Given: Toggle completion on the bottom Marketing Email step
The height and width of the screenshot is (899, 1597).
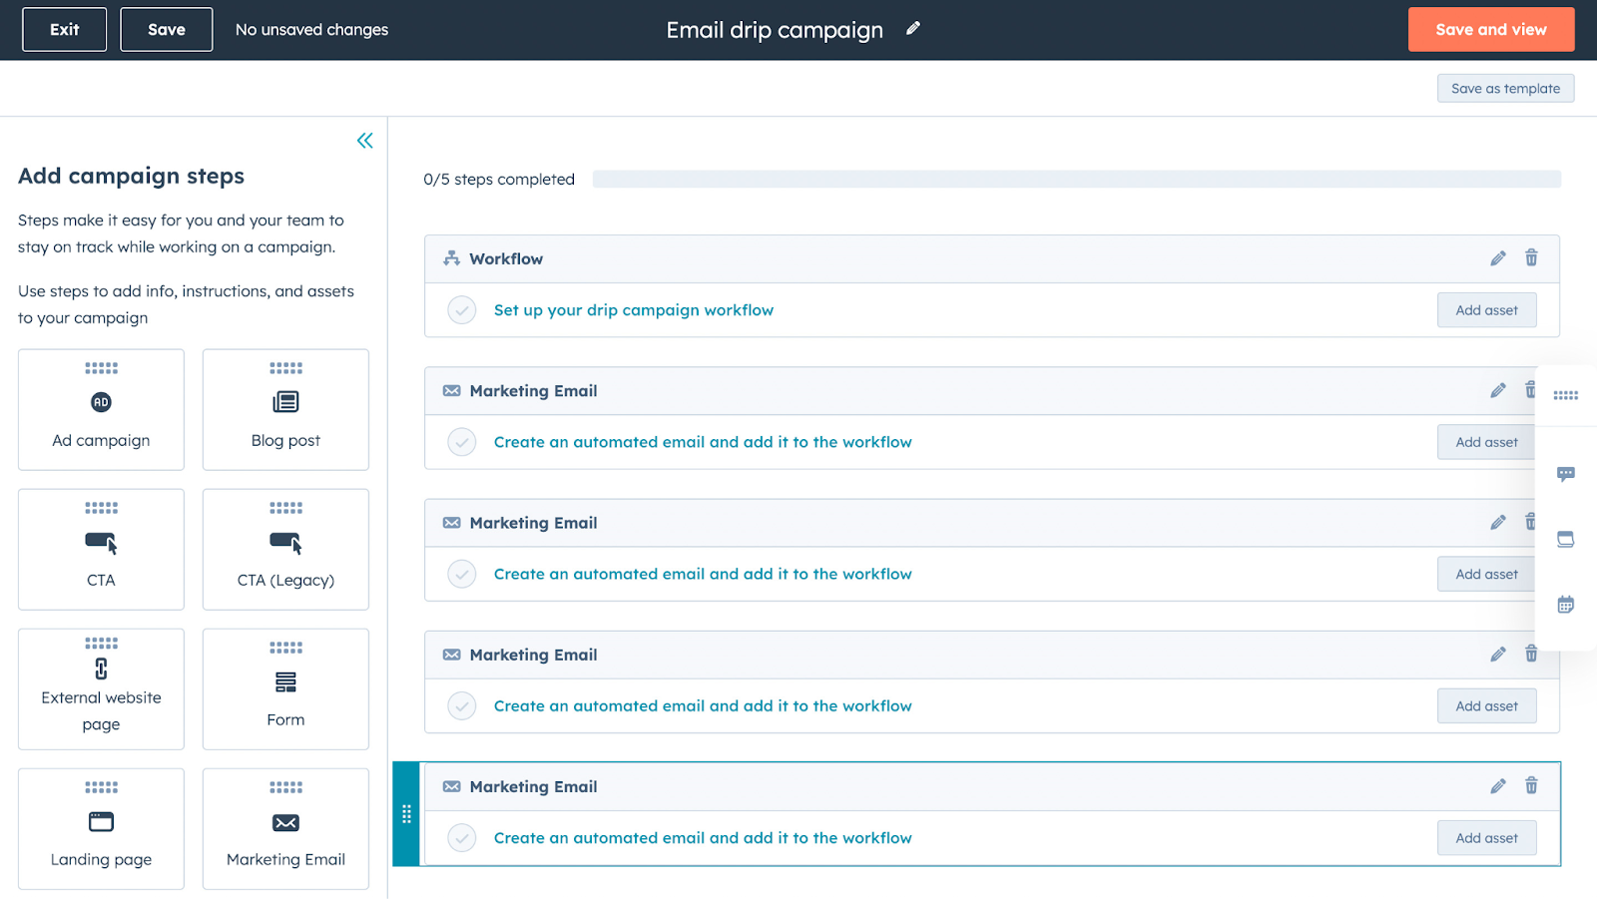Looking at the screenshot, I should click(461, 838).
